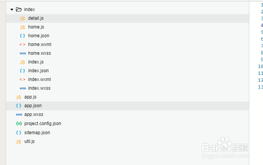Select the index folder name
The height and width of the screenshot is (165, 263).
point(29,10)
